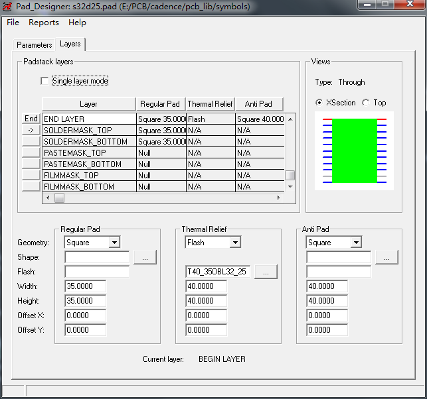Viewport: 427px width, 399px height.
Task: Click the green pad cross-section preview
Action: pyautogui.click(x=354, y=150)
